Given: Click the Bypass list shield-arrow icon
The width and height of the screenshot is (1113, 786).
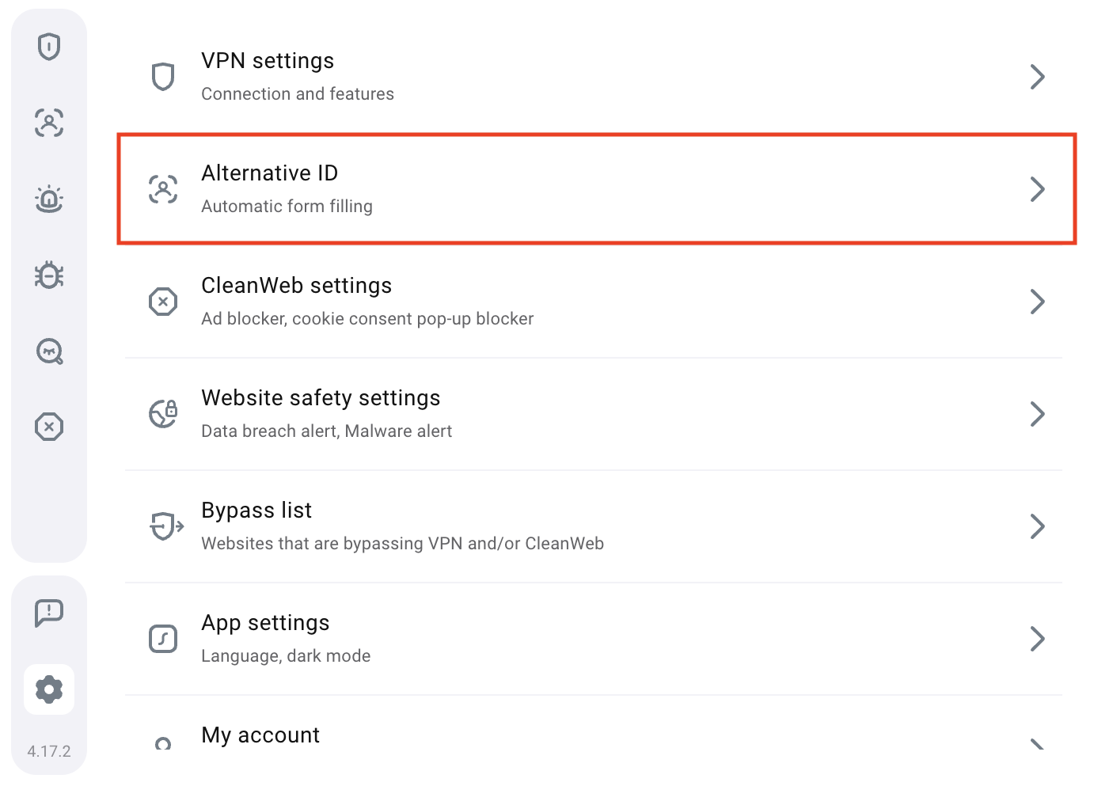Looking at the screenshot, I should (165, 526).
